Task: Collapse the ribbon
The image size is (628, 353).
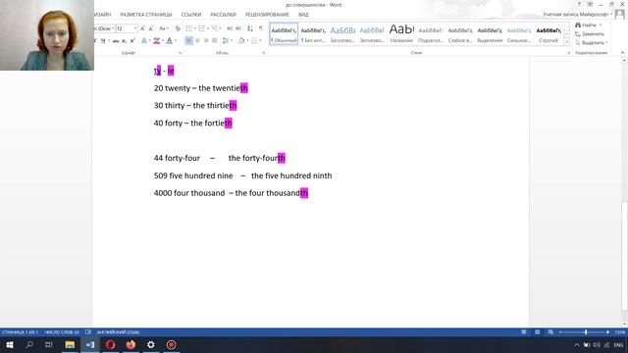Action: (x=622, y=53)
